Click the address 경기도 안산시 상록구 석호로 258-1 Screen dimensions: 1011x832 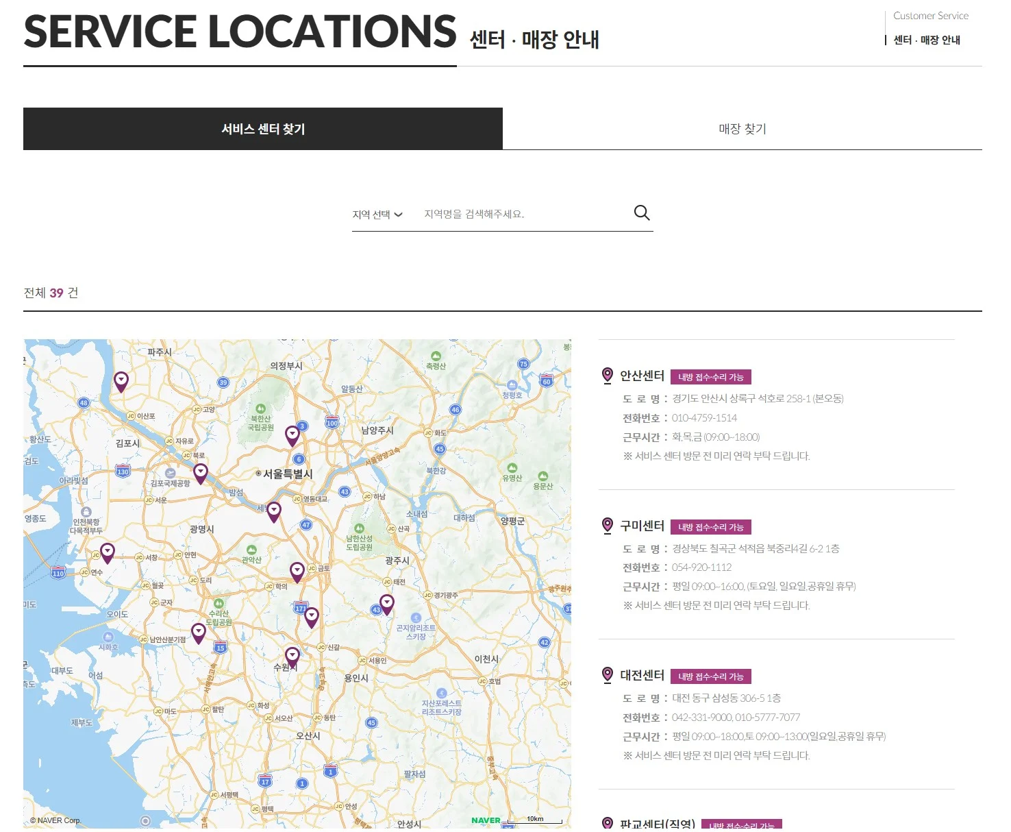coord(758,399)
